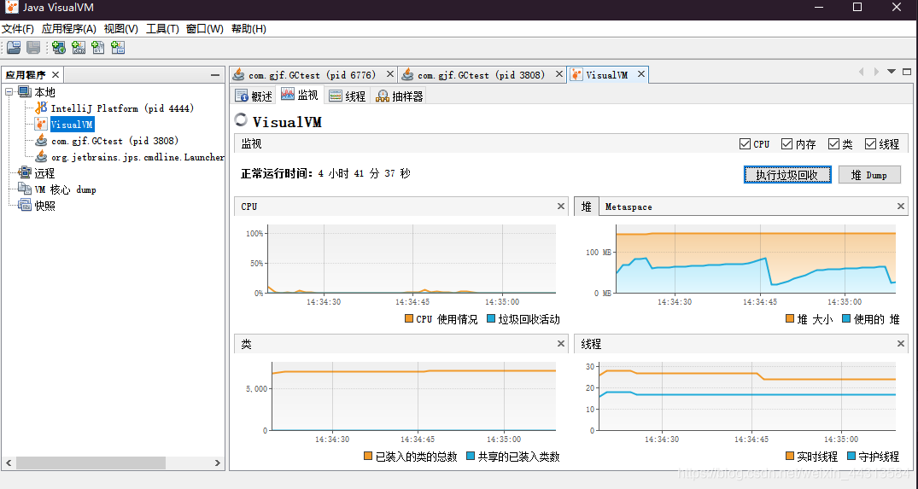Open the 工具(T) menu
Viewport: 918px width, 489px height.
click(x=162, y=29)
